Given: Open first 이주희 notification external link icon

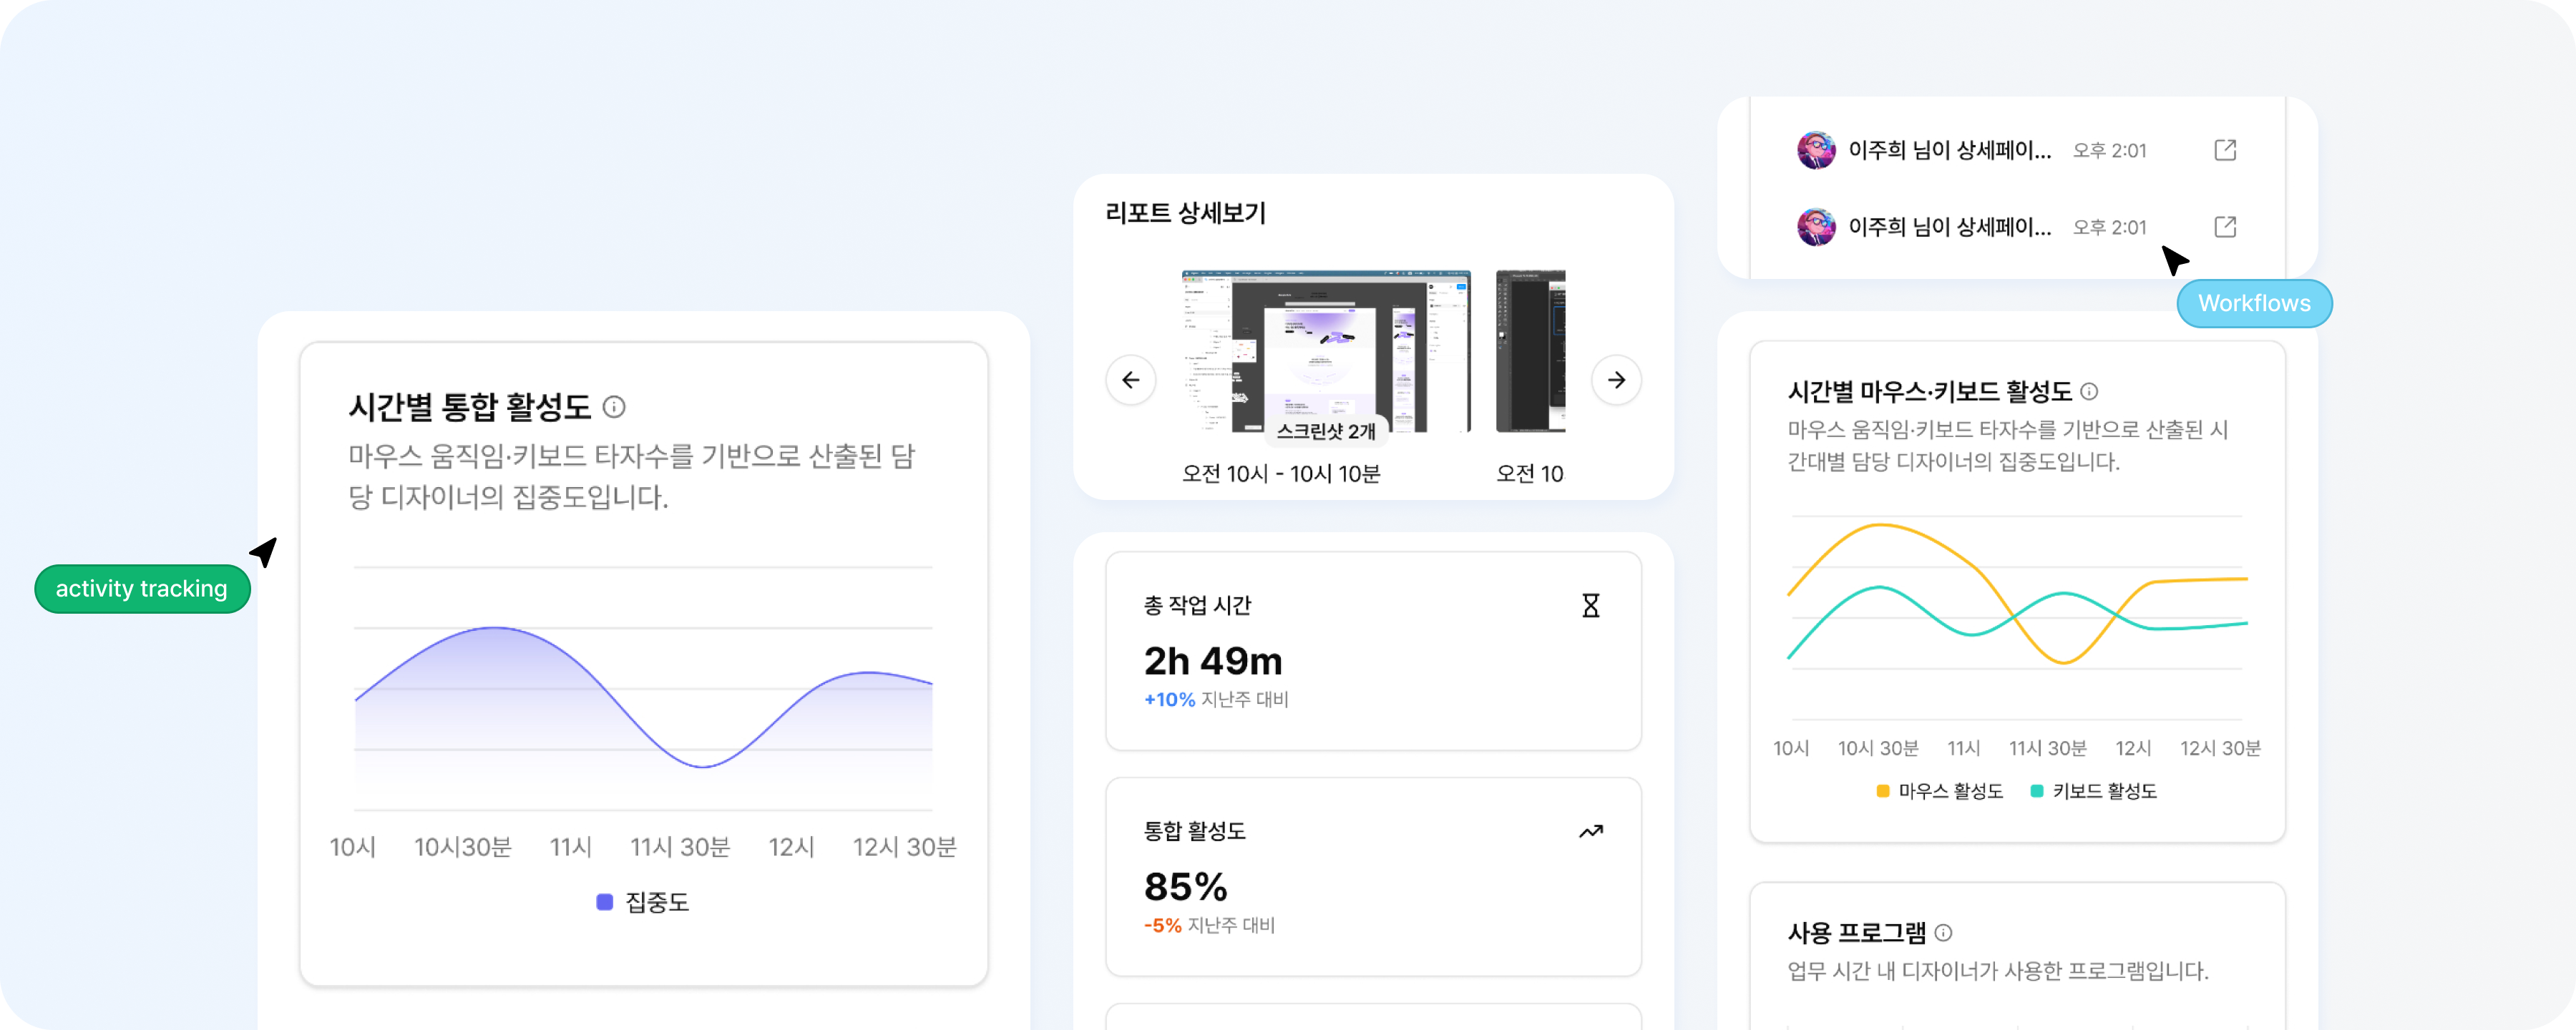Looking at the screenshot, I should pyautogui.click(x=2225, y=150).
